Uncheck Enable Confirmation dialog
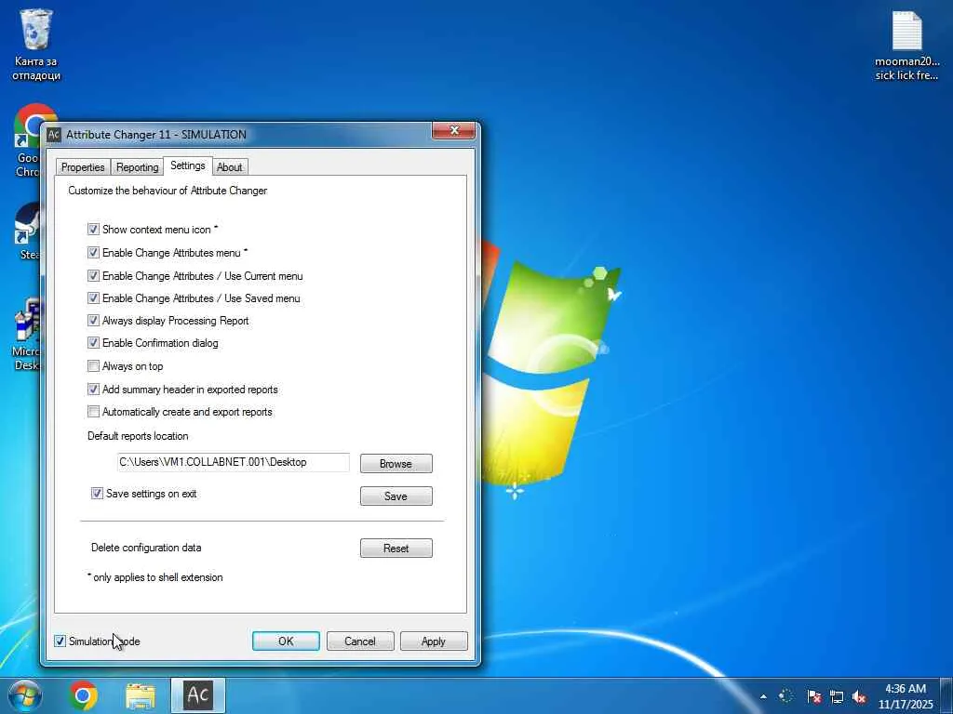Screen dimensions: 953x714 (x=93, y=343)
